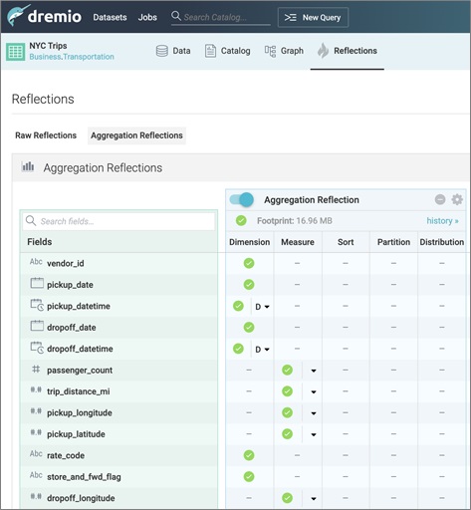
Task: Switch to Raw Reflections
Action: click(x=46, y=135)
